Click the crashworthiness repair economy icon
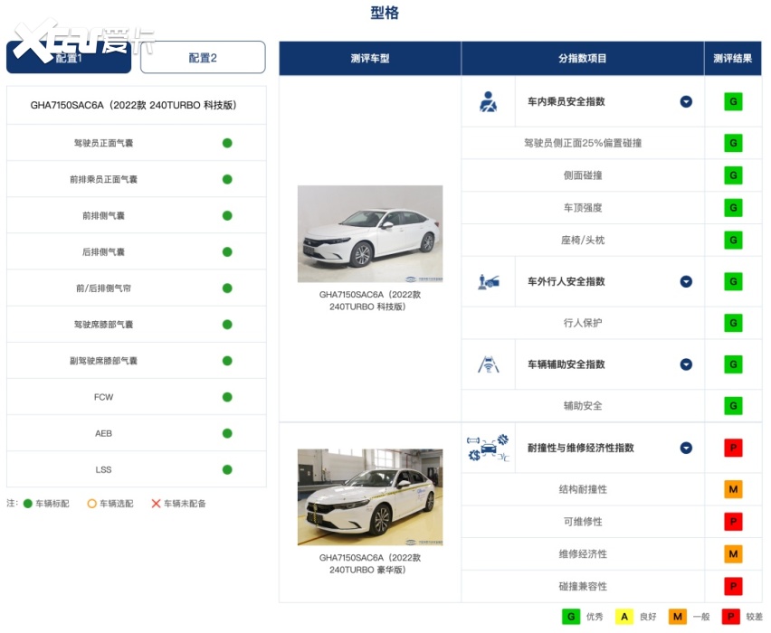Viewport: 771px width, 633px height. pyautogui.click(x=488, y=448)
